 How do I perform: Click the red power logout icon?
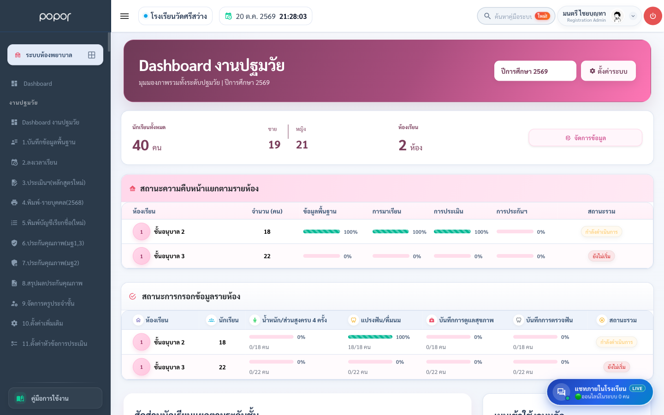pos(652,16)
